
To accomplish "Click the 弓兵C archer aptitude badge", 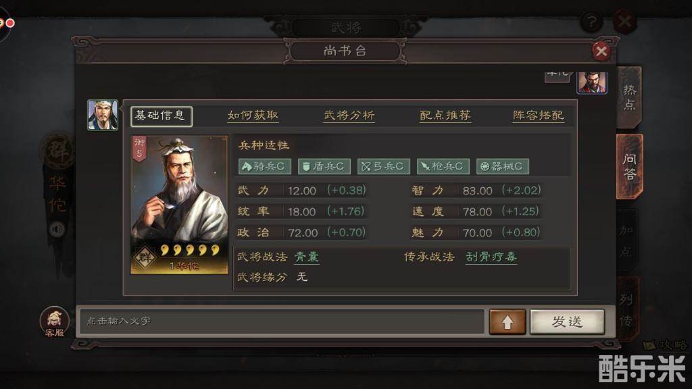I will [384, 166].
